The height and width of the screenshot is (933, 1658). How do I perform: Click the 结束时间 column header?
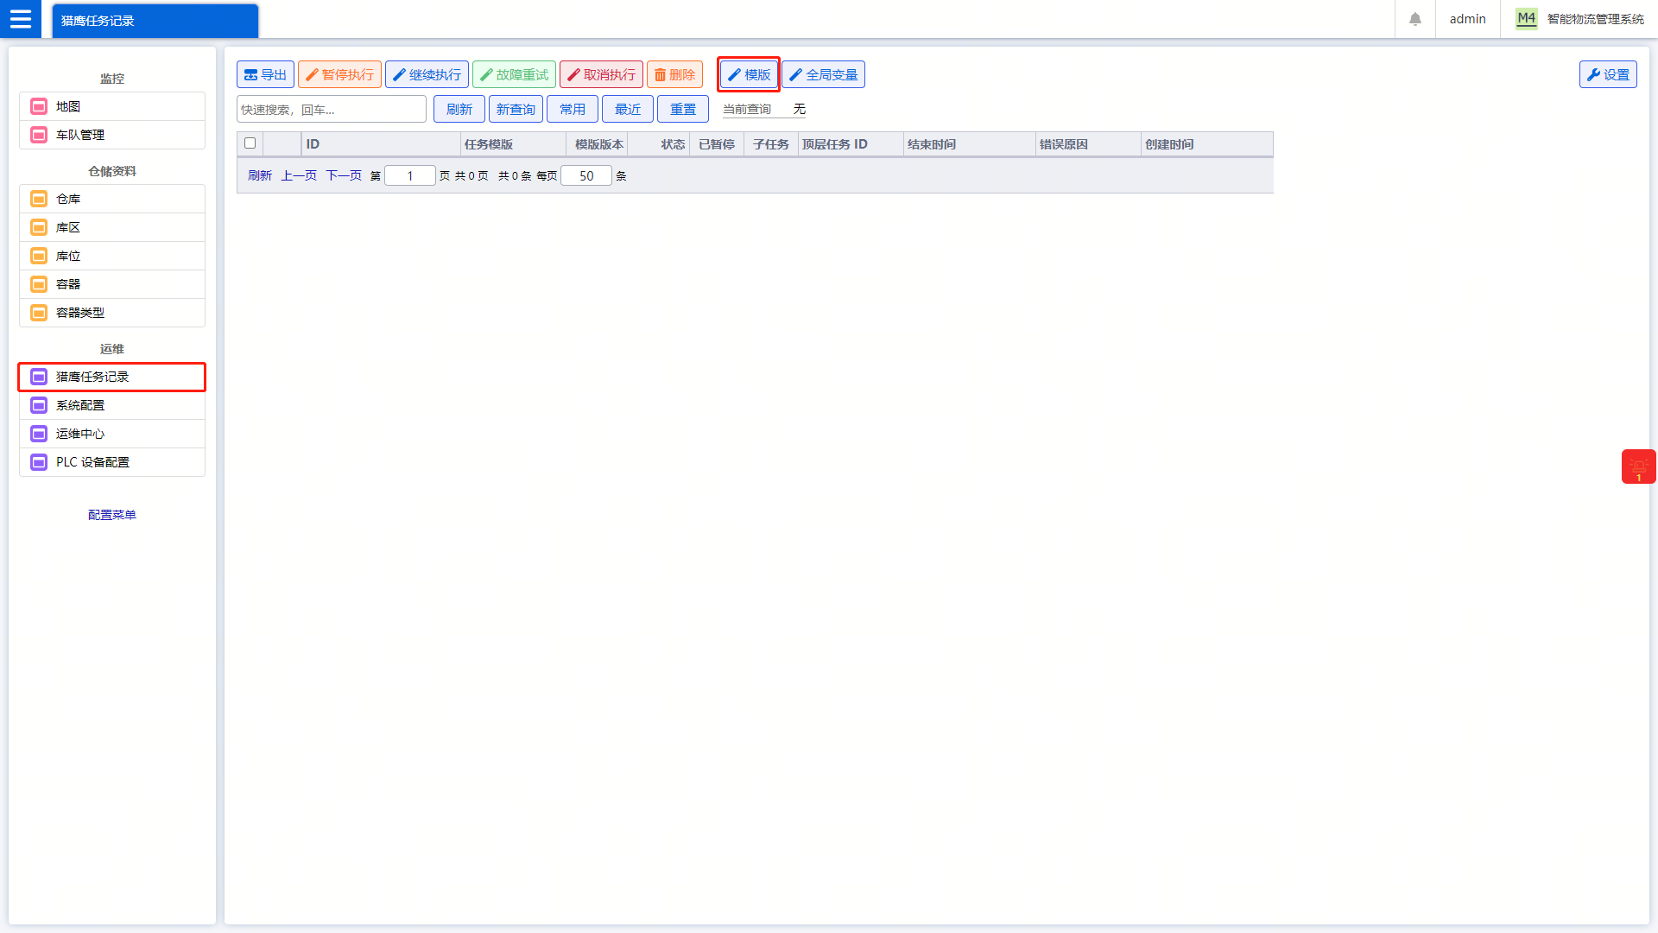point(969,144)
